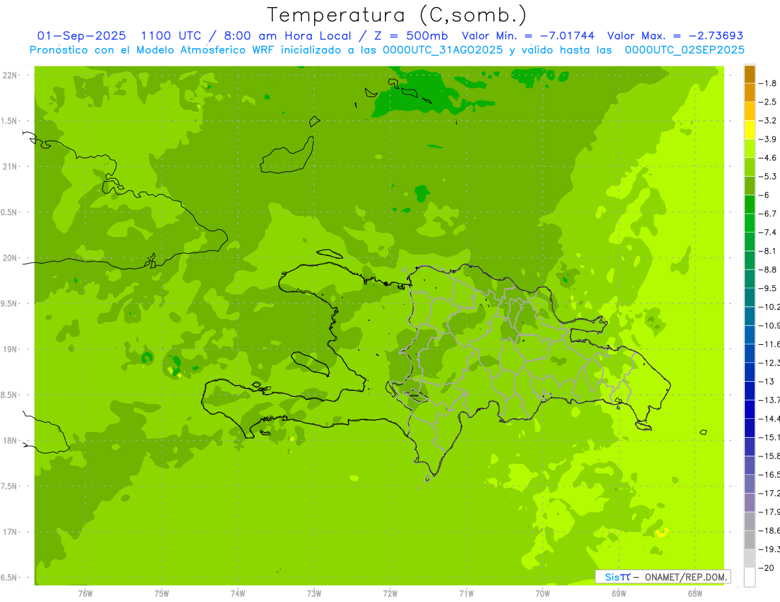The image size is (780, 602).
Task: Click the "-7.4" colorbar label
Action: pos(768,232)
